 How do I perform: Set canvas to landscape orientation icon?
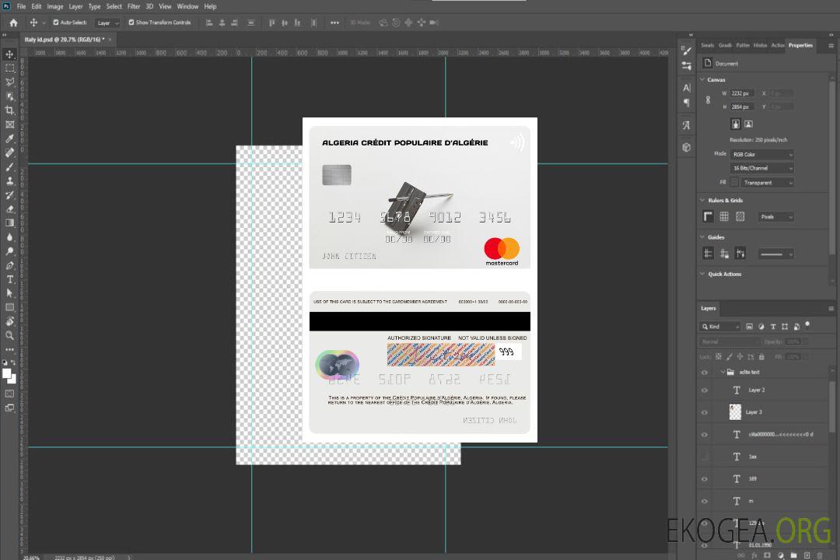click(x=748, y=124)
